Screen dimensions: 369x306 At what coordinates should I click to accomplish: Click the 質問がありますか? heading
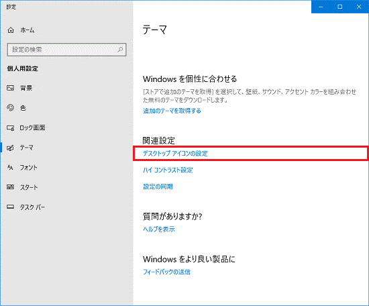tap(172, 216)
